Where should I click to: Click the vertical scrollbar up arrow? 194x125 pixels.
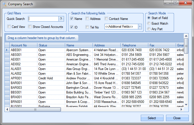(186, 36)
